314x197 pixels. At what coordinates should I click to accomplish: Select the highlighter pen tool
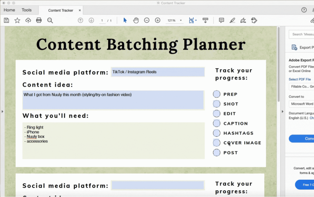[232, 20]
